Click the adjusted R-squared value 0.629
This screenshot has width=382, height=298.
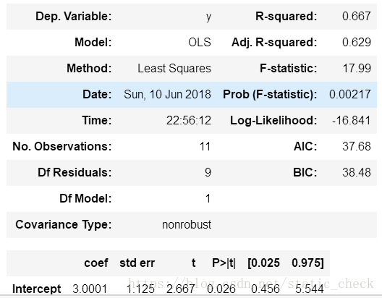357,43
